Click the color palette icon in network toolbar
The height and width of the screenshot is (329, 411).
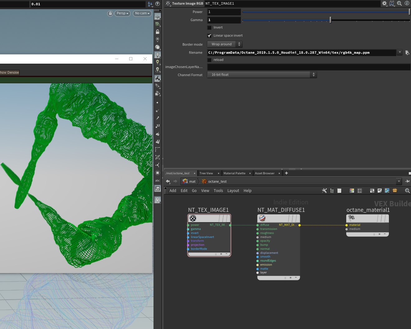[352, 191]
